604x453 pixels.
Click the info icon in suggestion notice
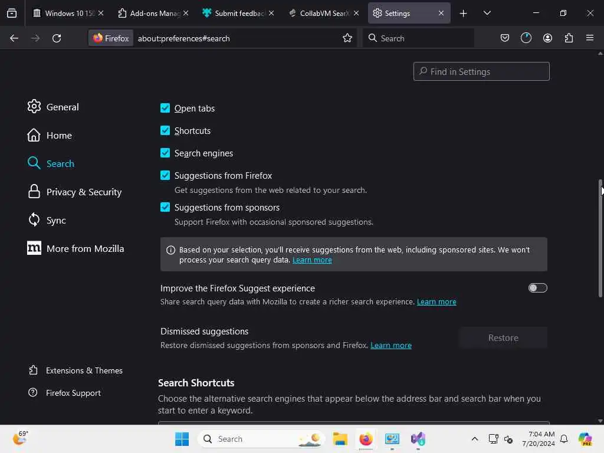(170, 250)
